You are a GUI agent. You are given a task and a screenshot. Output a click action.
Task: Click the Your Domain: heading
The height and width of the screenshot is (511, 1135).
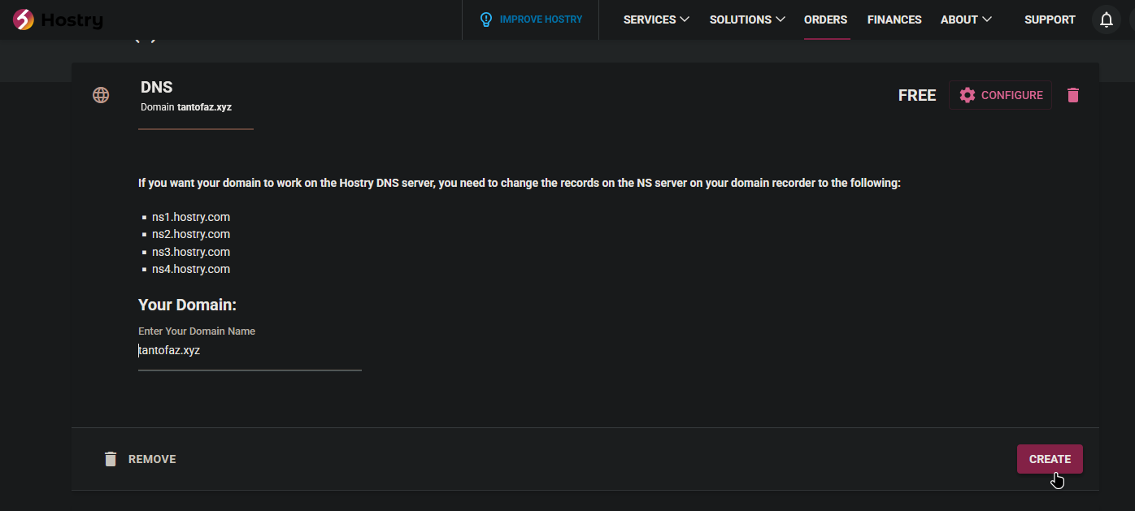click(x=187, y=305)
